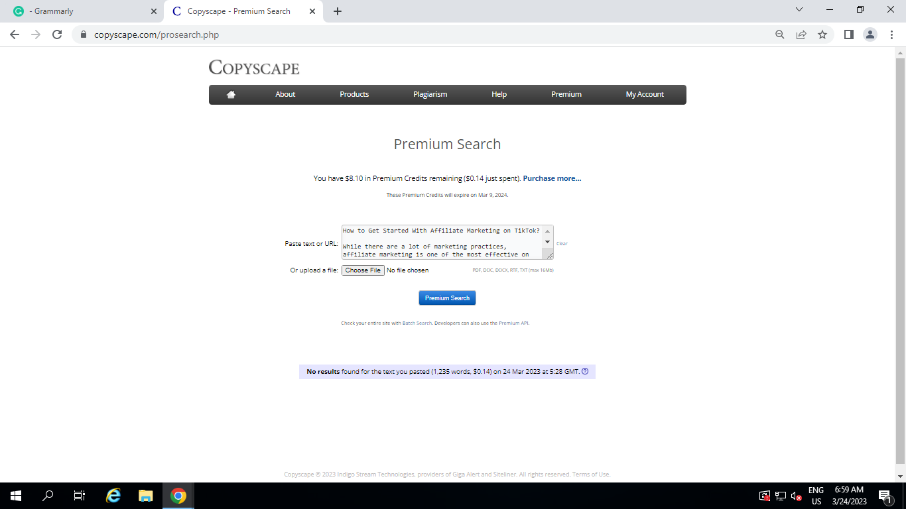
Task: Click the 'Premium Search' page heading
Action: [447, 144]
